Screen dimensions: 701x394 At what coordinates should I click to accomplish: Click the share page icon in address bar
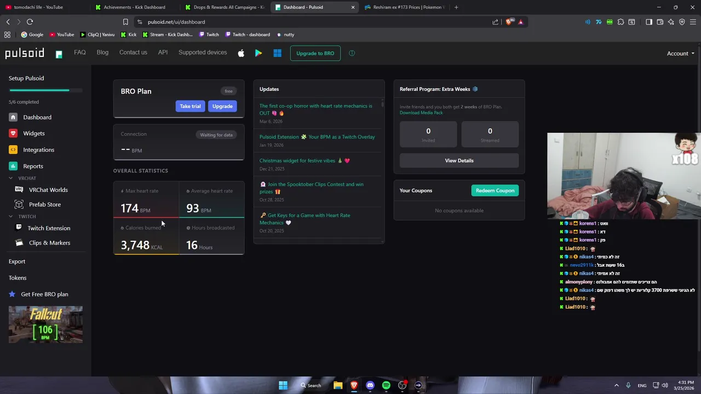click(496, 22)
